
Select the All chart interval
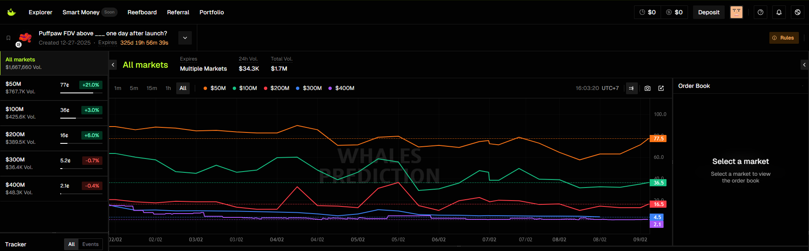[x=183, y=88]
